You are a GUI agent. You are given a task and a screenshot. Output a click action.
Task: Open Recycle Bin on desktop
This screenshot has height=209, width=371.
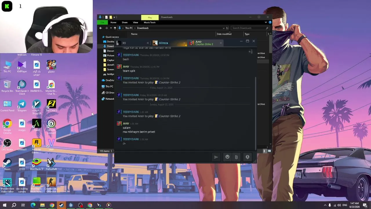click(x=7, y=87)
